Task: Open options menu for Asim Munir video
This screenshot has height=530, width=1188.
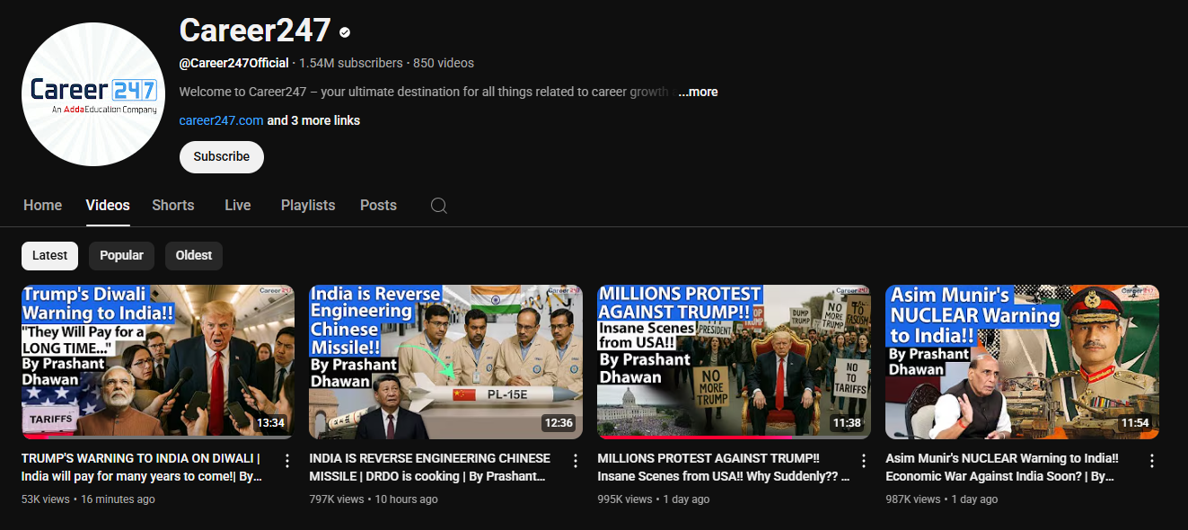Action: (x=1152, y=461)
